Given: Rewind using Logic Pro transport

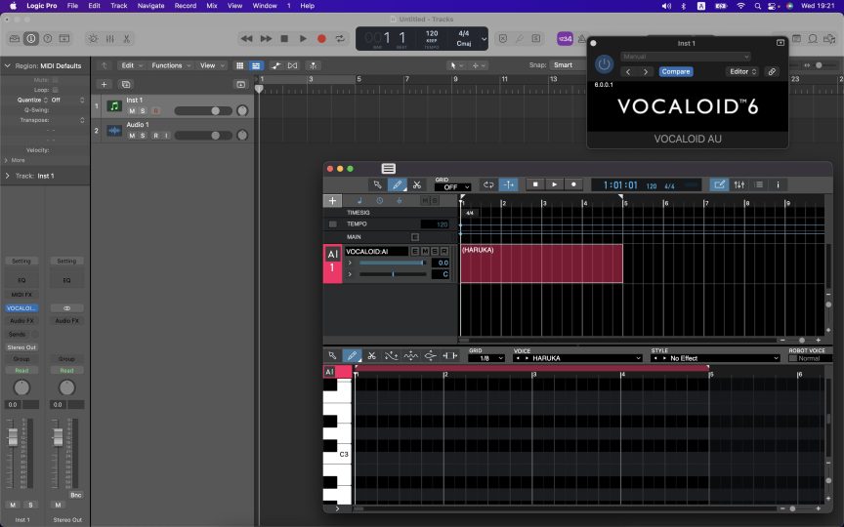Looking at the screenshot, I should pos(246,39).
